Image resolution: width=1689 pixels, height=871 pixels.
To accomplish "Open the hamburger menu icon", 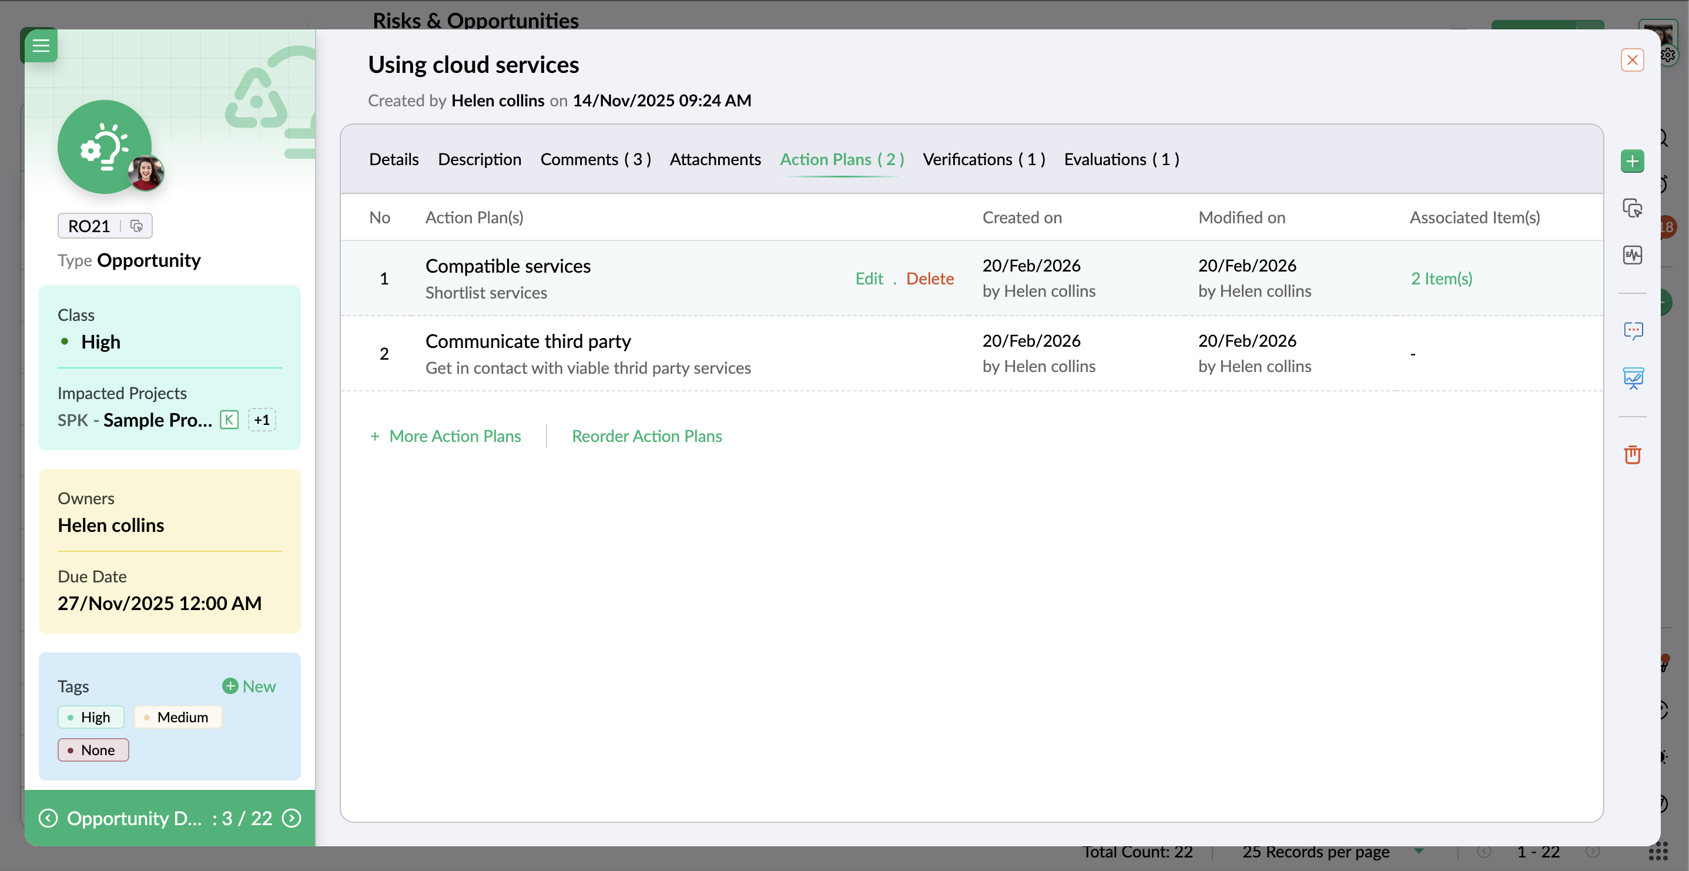I will (x=41, y=45).
